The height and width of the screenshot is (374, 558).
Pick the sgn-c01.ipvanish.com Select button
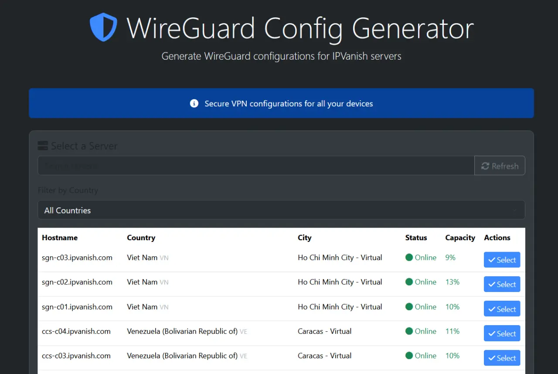point(502,309)
